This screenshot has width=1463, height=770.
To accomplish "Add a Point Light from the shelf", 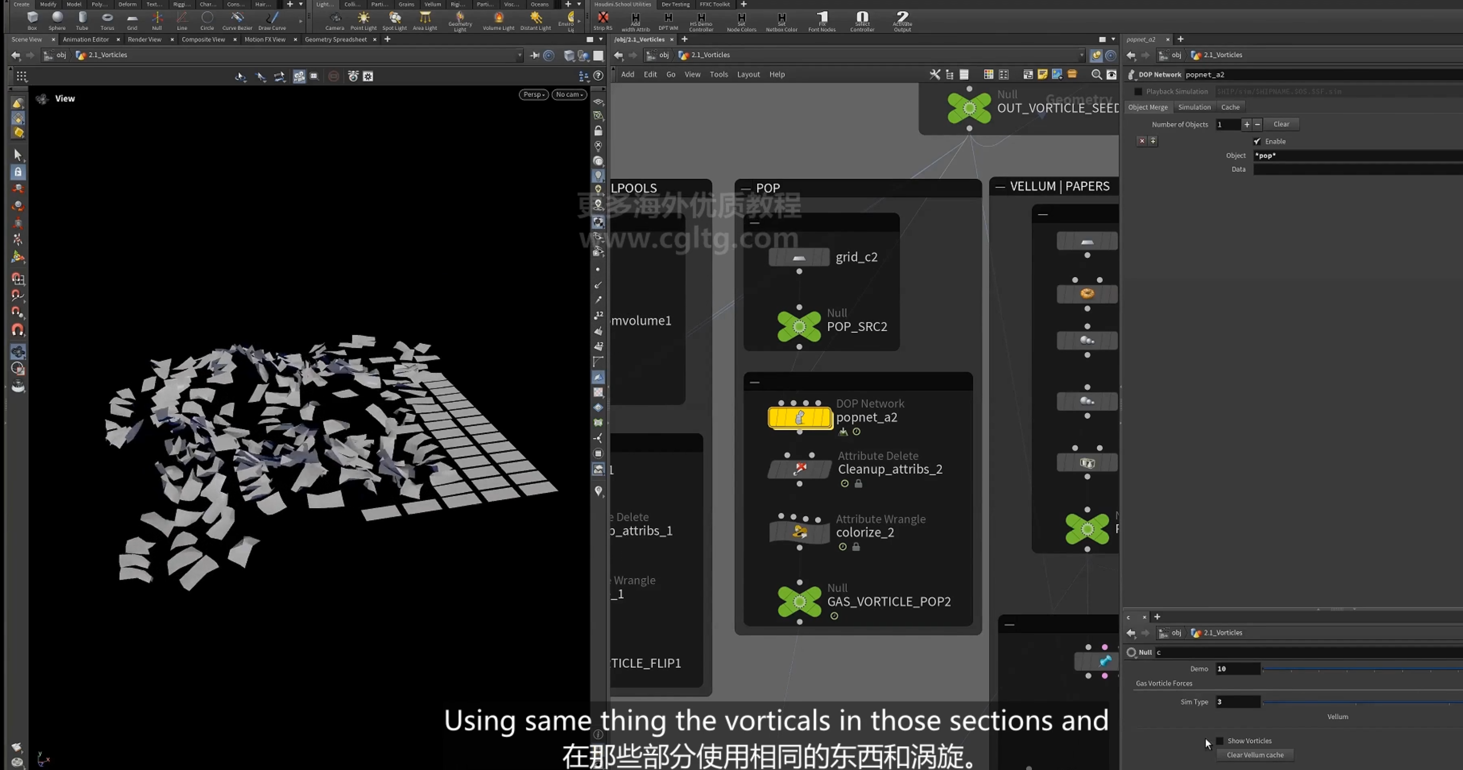I will (x=364, y=21).
